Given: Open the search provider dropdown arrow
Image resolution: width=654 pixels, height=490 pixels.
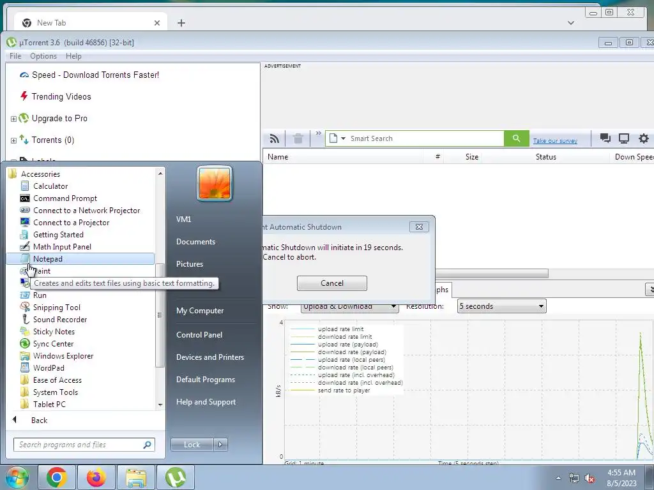Looking at the screenshot, I should 343,138.
